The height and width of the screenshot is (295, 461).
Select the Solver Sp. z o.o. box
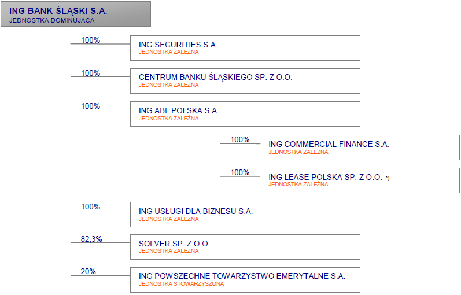pyautogui.click(x=245, y=247)
